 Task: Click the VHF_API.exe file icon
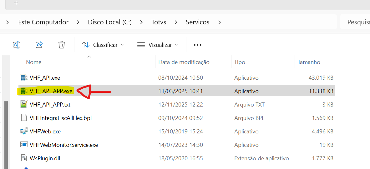point(24,77)
